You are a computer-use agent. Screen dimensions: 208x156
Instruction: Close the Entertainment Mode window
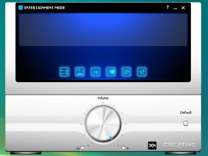[183, 8]
